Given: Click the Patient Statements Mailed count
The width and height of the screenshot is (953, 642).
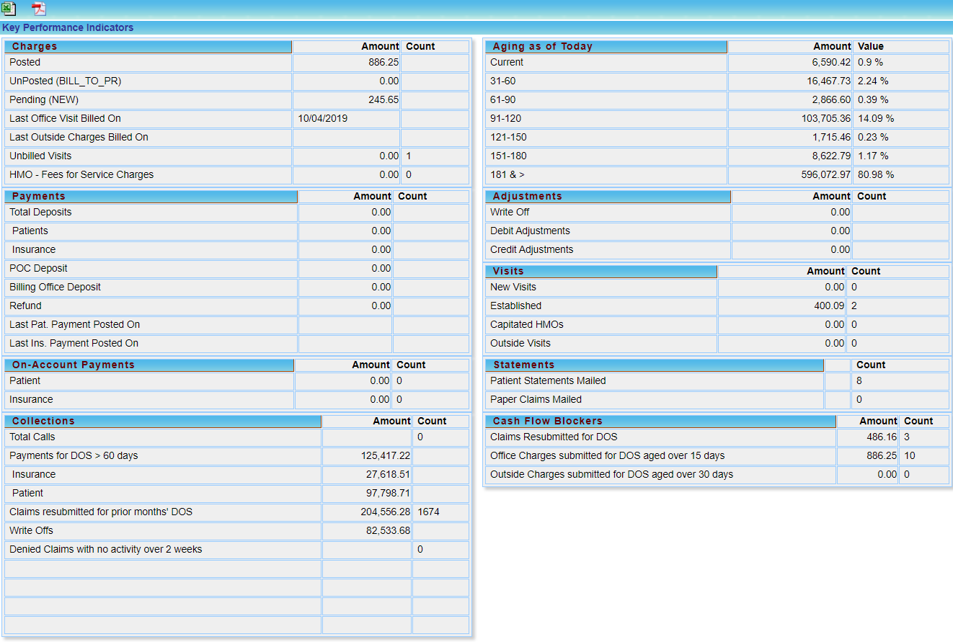Looking at the screenshot, I should [x=859, y=381].
